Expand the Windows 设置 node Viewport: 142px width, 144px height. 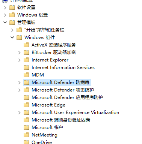coord(5,15)
